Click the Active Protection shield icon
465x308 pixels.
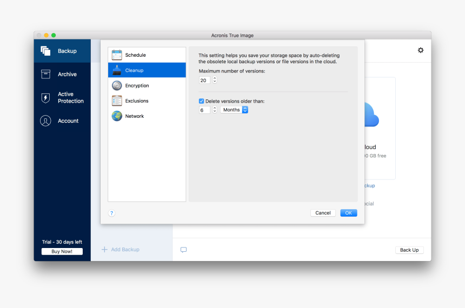pyautogui.click(x=45, y=98)
